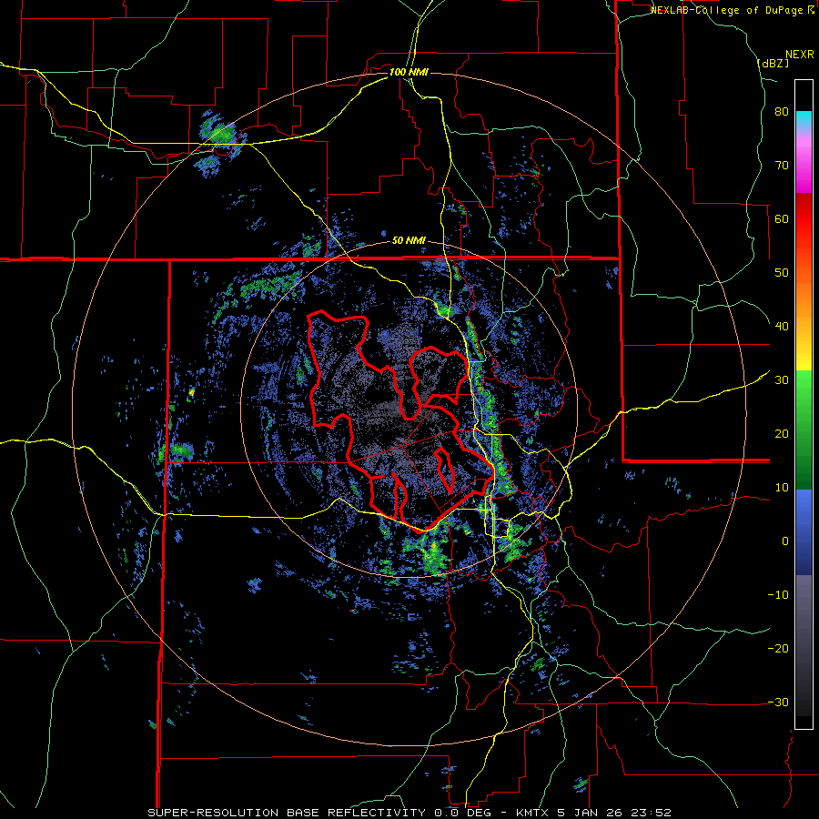This screenshot has width=819, height=819.
Task: Click the 70 value on the dBZ scale
Action: tap(782, 166)
